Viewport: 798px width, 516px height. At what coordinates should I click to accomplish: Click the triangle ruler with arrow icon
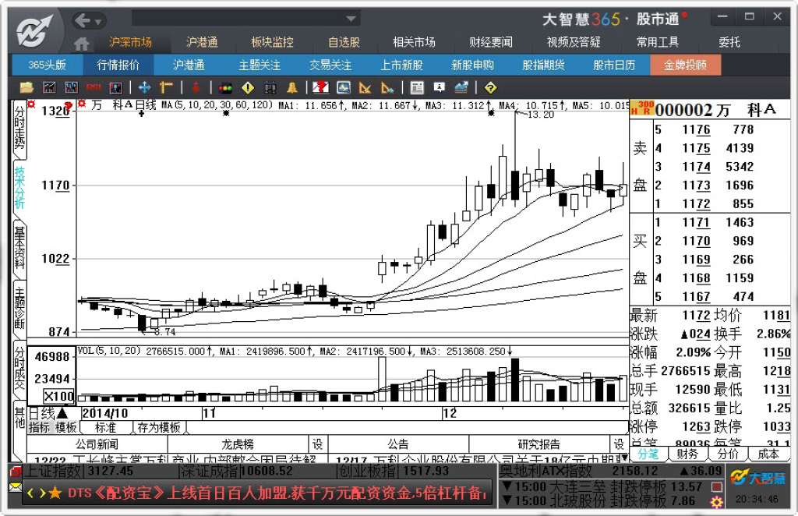click(387, 87)
